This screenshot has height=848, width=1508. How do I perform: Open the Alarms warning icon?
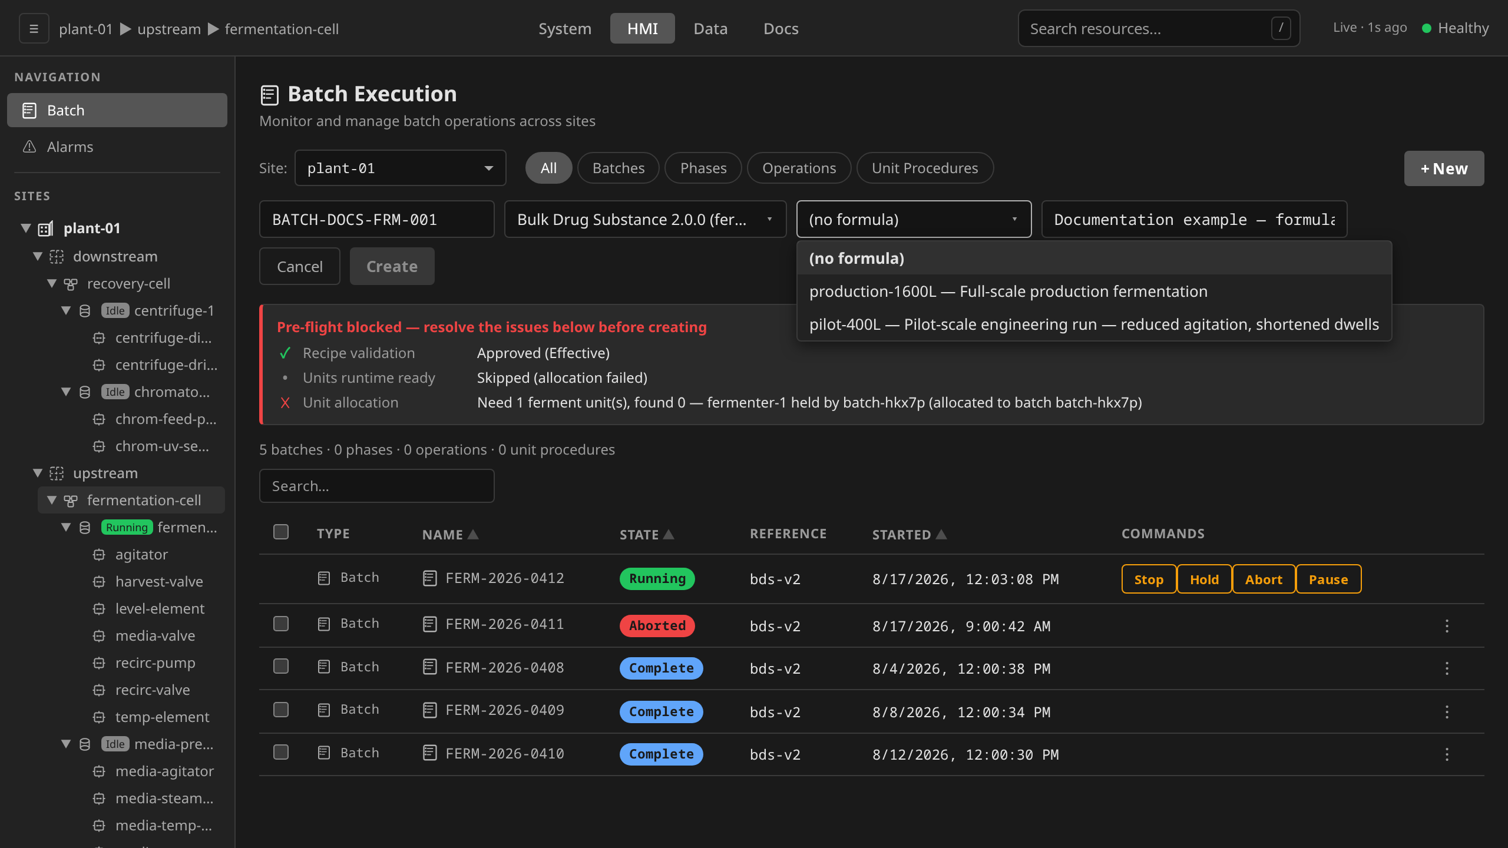coord(29,147)
